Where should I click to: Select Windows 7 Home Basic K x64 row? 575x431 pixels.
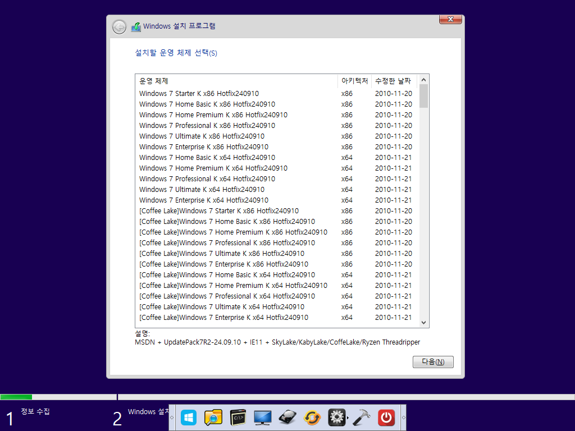[277, 157]
